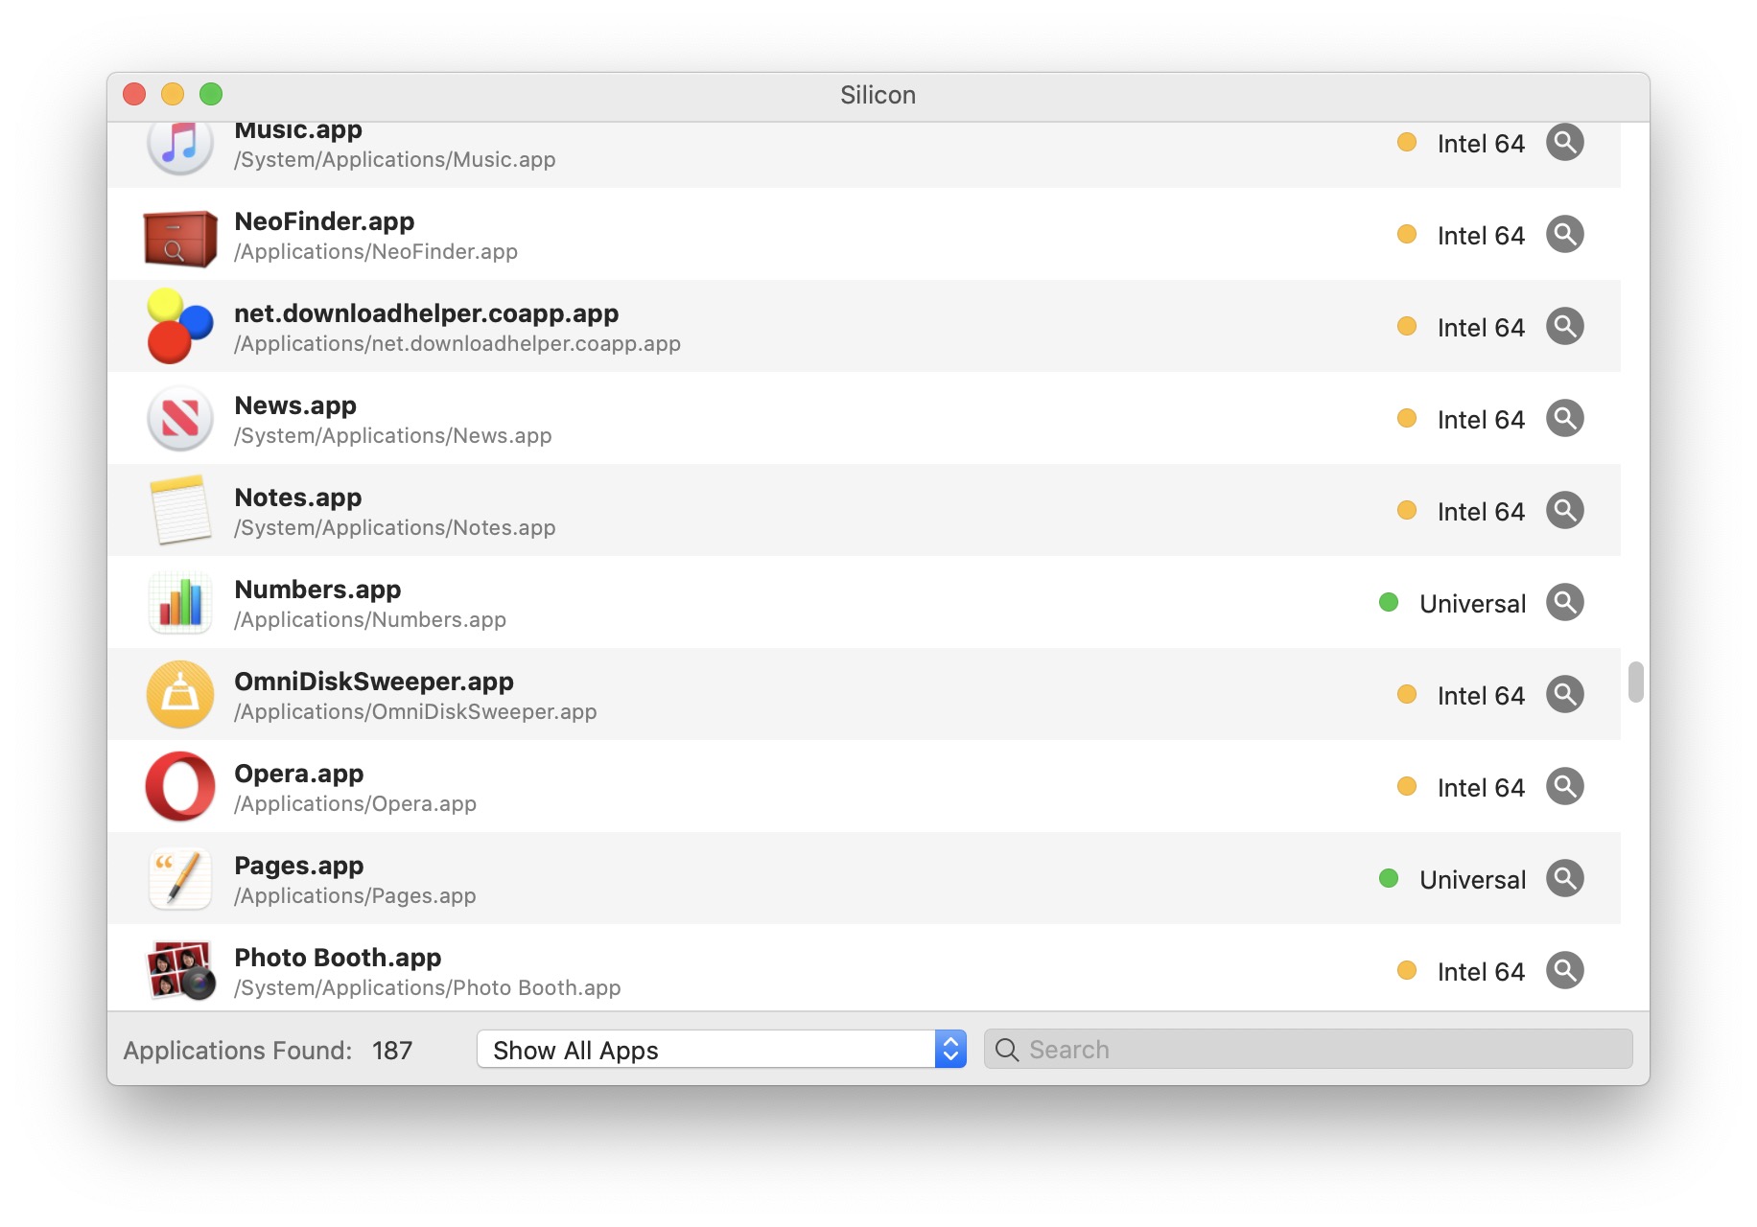
Task: Reveal Photo Booth.app with its magnifier button
Action: click(1564, 971)
